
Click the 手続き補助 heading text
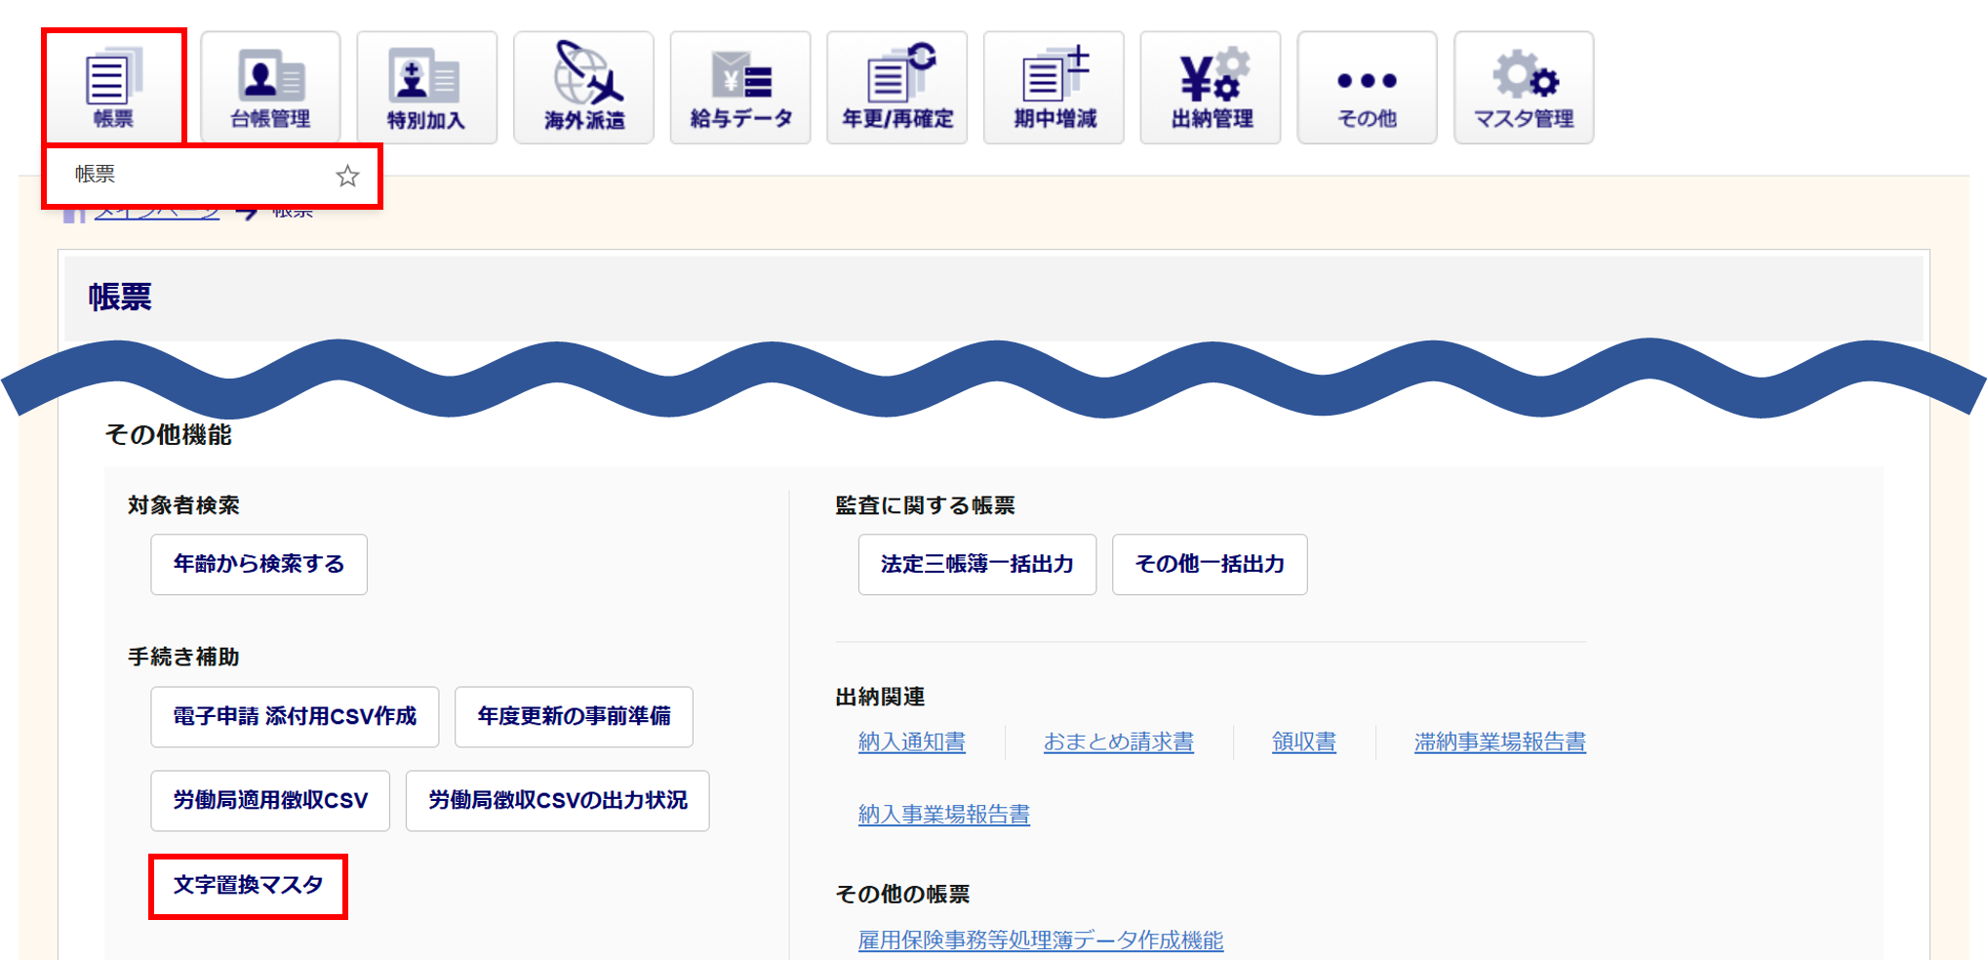pyautogui.click(x=183, y=658)
